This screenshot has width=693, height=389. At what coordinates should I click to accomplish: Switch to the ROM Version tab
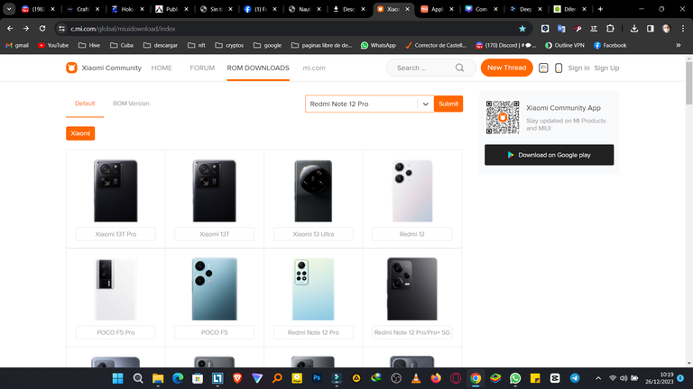(x=131, y=104)
